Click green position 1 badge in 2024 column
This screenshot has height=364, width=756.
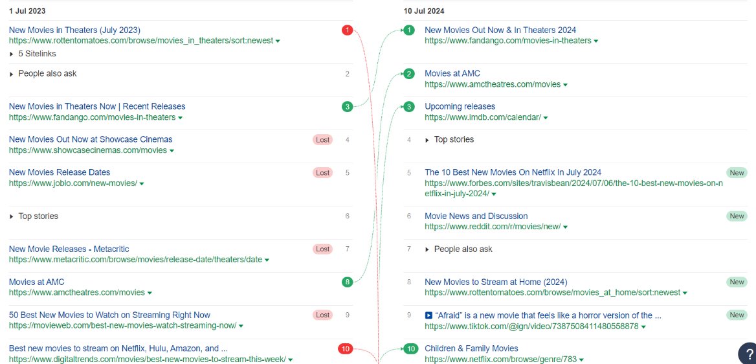click(409, 30)
